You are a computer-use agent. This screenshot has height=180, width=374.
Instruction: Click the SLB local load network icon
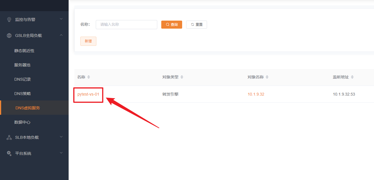[9, 137]
